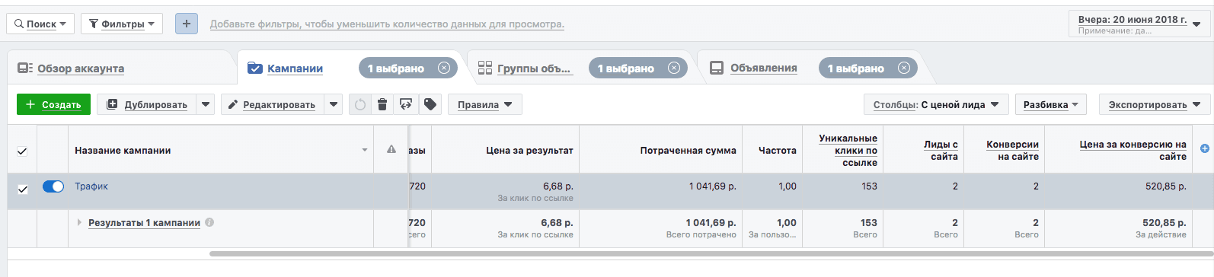Expand the Результаты 1 кампании row

79,223
